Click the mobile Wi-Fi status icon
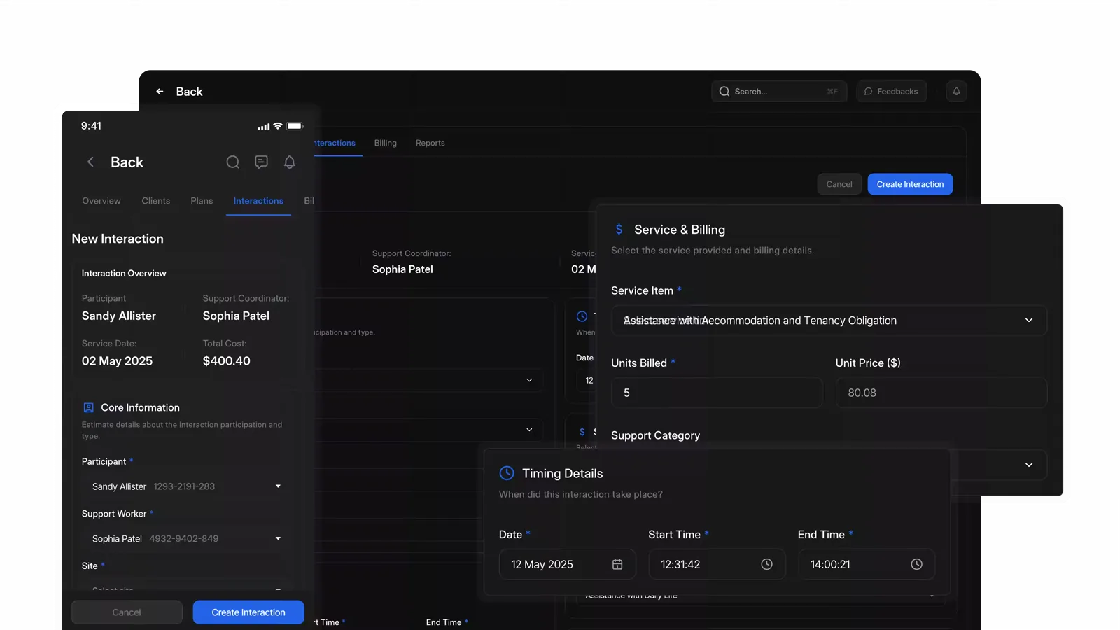 (x=278, y=126)
